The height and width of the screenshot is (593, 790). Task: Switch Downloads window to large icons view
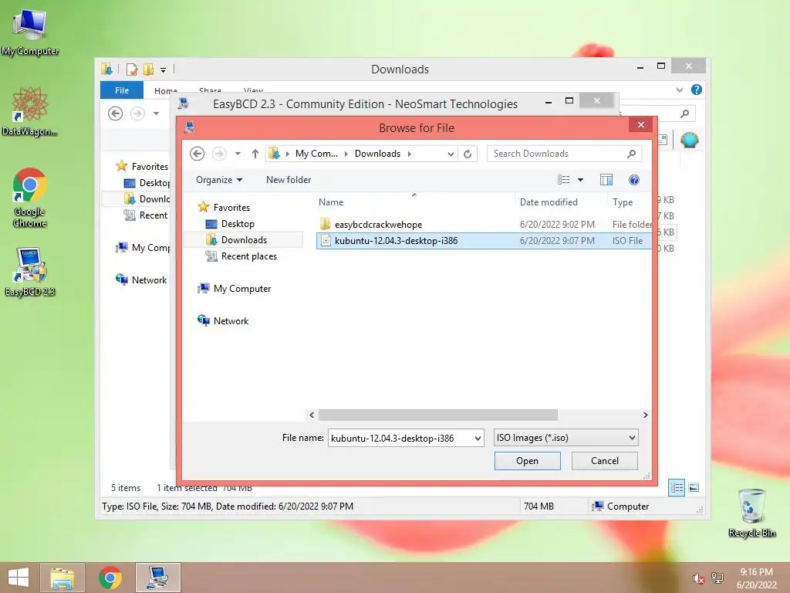[x=694, y=487]
